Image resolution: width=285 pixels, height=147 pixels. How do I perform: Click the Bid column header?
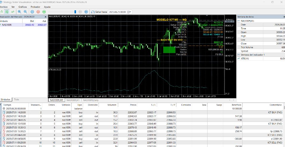32,21
